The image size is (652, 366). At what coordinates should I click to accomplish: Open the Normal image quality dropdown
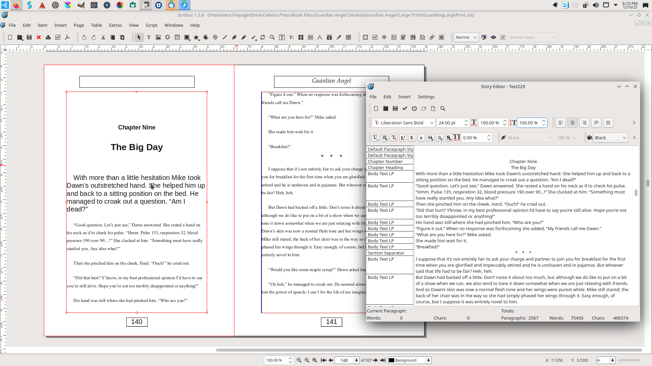[466, 37]
